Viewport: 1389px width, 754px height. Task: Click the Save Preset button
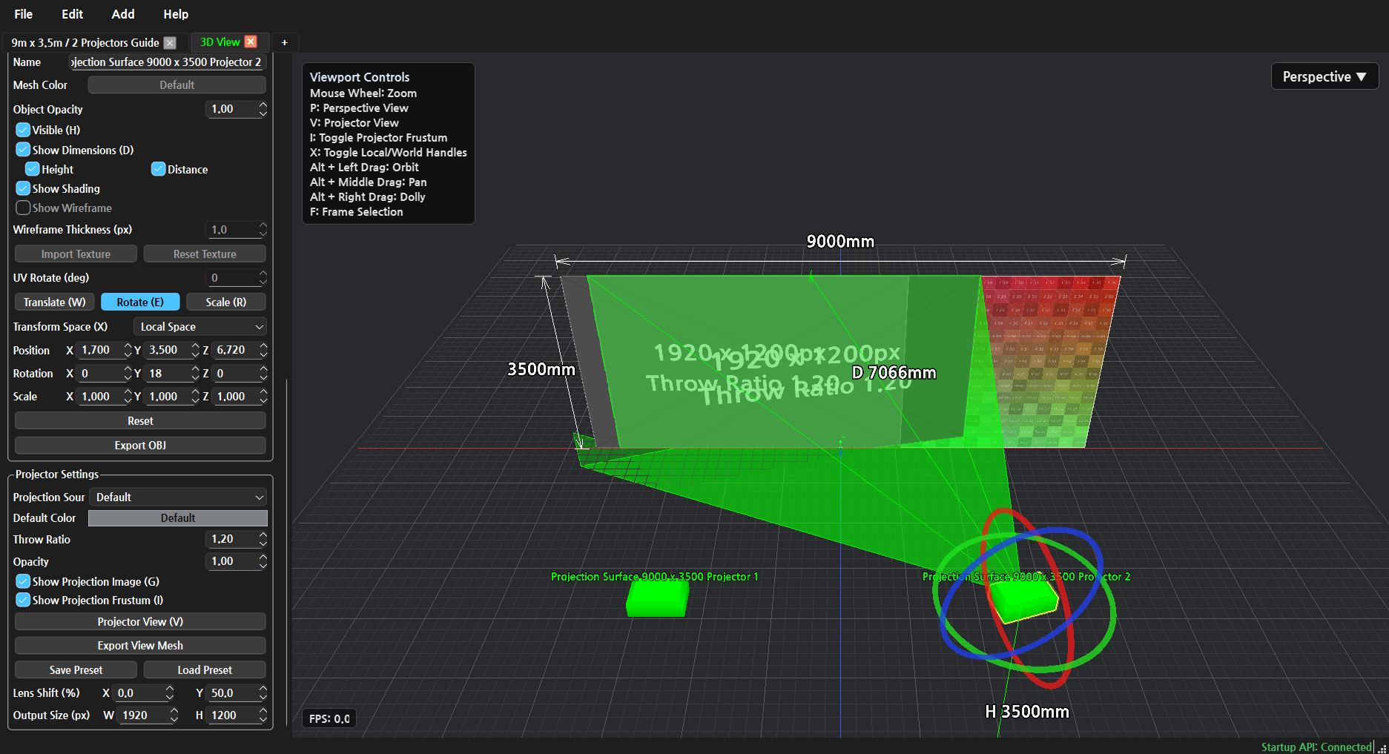[x=76, y=670]
